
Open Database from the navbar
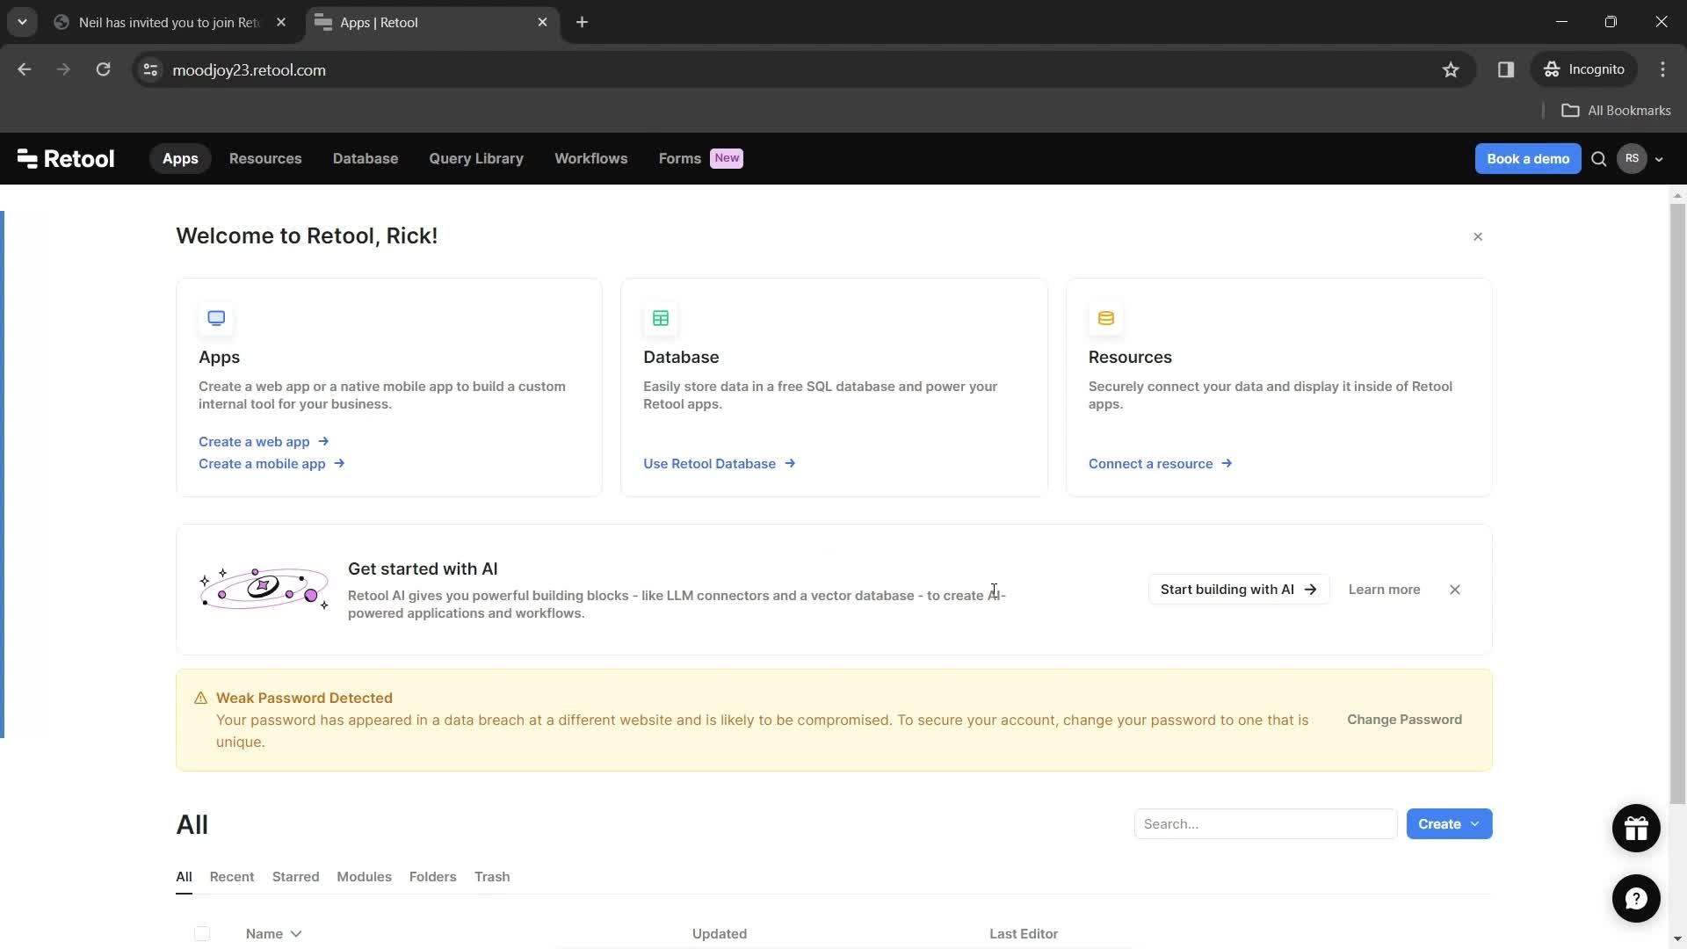tap(366, 158)
